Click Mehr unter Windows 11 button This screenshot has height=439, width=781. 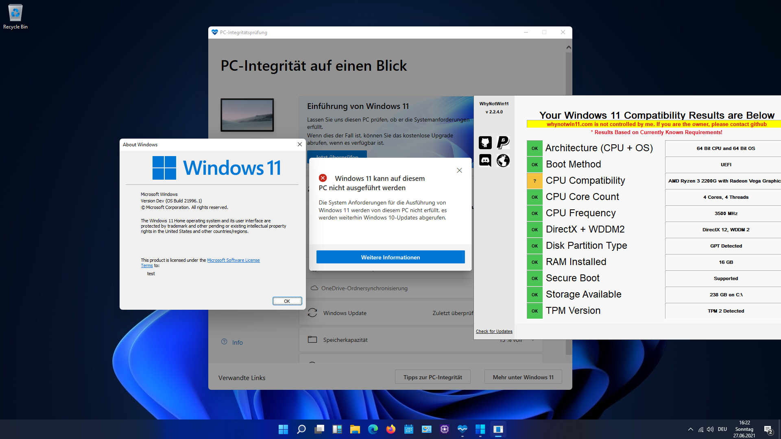pos(523,377)
